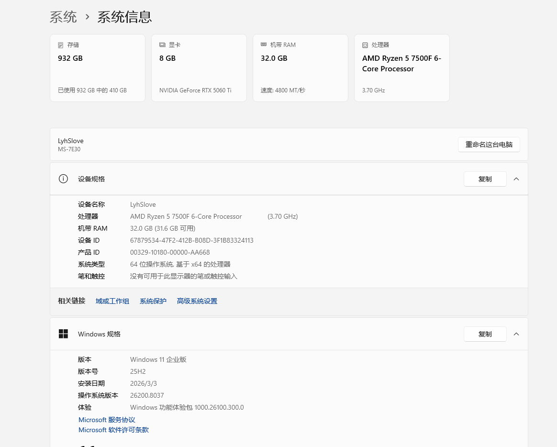This screenshot has height=447, width=557.
Task: Open 域或工作组 link
Action: pyautogui.click(x=112, y=301)
